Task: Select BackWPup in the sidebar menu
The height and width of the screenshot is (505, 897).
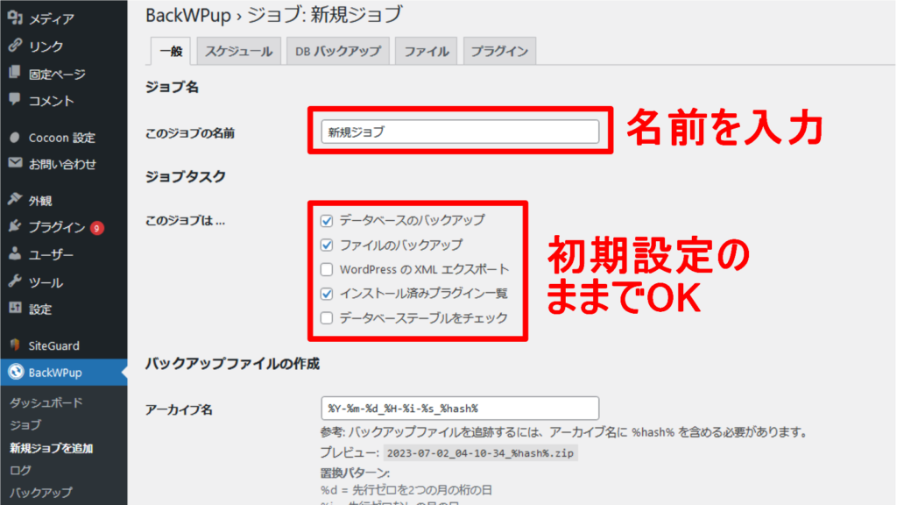Action: point(63,372)
